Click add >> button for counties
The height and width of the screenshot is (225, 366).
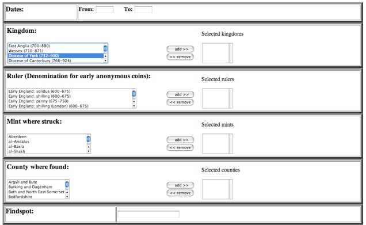180,185
